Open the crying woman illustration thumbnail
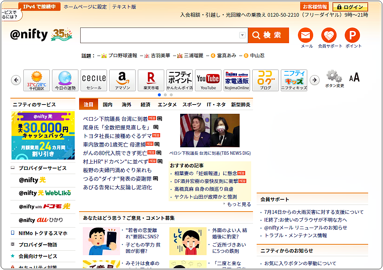383x270 pixels. 188,241
